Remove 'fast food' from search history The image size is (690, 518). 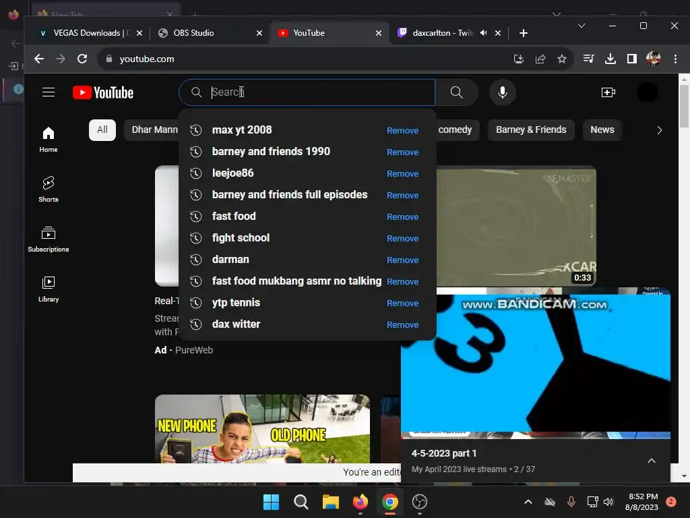[x=402, y=217]
